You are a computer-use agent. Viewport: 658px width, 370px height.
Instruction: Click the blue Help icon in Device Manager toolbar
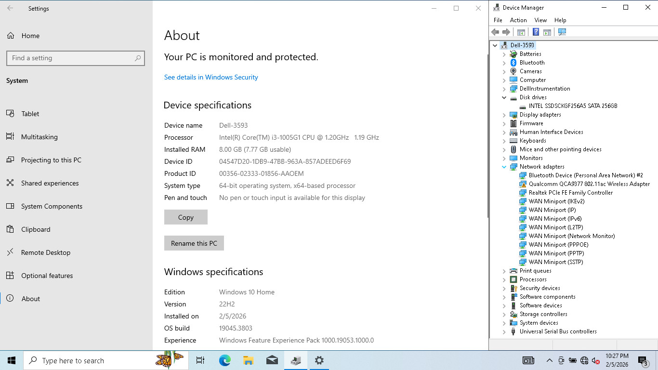click(536, 32)
